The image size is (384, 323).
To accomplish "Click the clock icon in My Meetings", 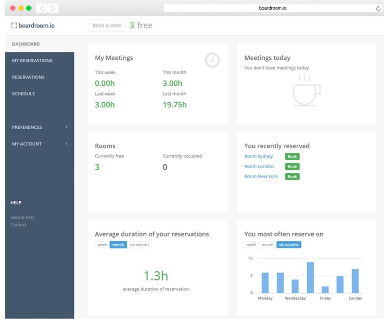I will 212,60.
